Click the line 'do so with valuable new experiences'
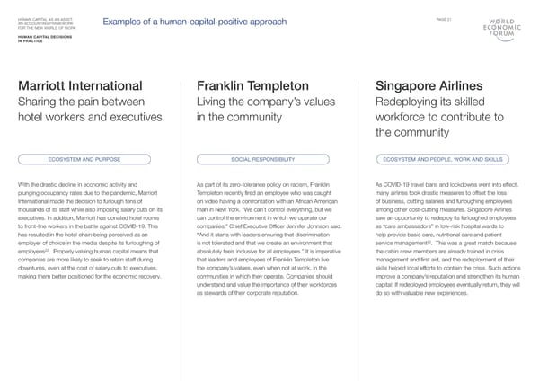 pyautogui.click(x=421, y=293)
